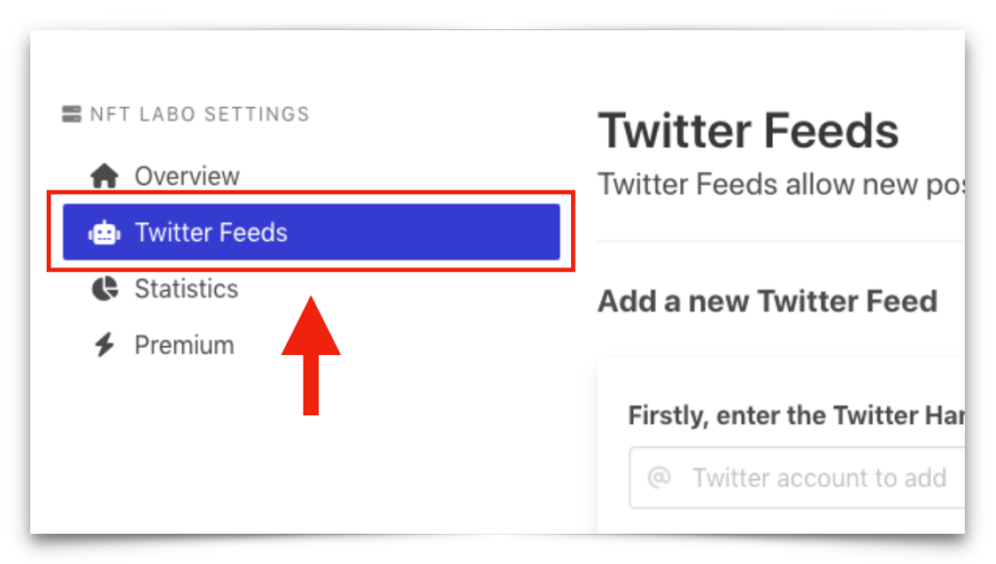Image resolution: width=996 pixels, height=564 pixels.
Task: Click the lightning bolt icon beside Premium
Action: (105, 344)
